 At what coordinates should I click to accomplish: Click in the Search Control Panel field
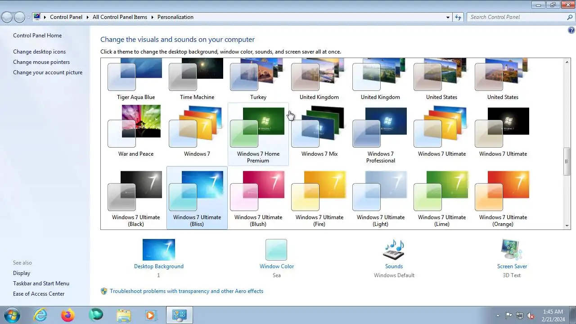[x=516, y=17]
